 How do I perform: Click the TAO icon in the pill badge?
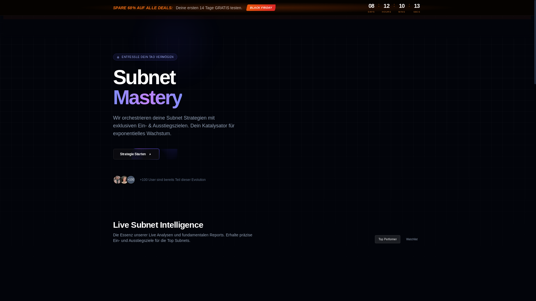click(x=118, y=57)
